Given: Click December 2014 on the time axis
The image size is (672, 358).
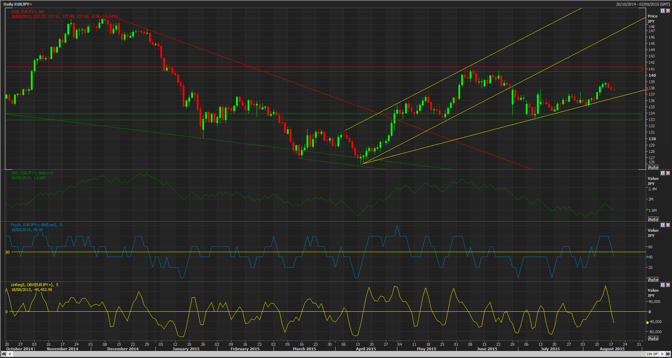Looking at the screenshot, I should tap(123, 349).
